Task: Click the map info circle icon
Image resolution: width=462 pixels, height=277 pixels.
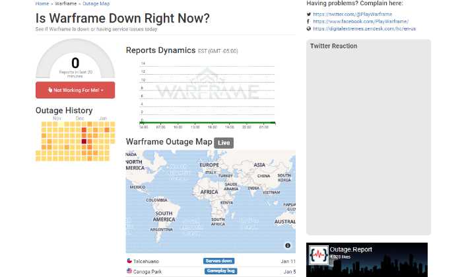Action: 288,245
